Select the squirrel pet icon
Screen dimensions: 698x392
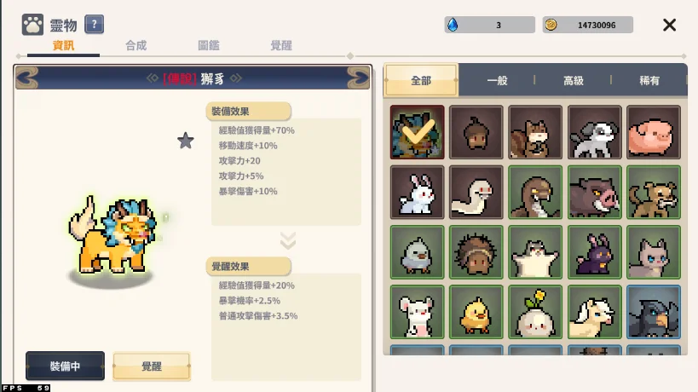point(535,132)
